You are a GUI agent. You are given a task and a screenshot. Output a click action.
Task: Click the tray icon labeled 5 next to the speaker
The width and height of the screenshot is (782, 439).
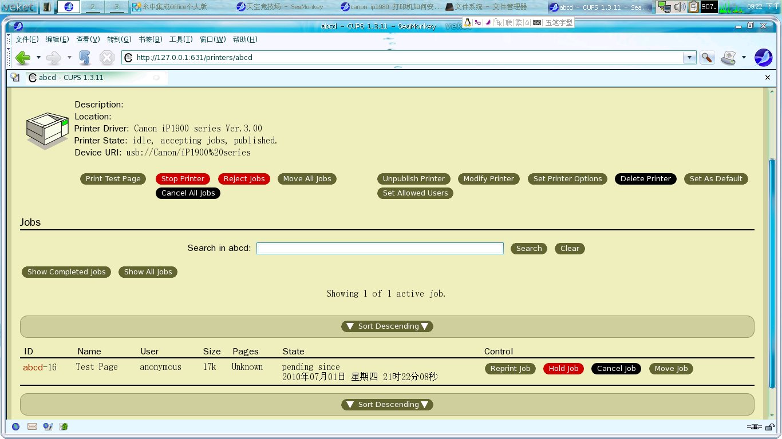[x=693, y=7]
